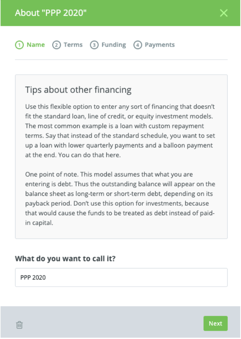This screenshot has height=339, width=241.
Task: Click the step 4 circle icon
Action: pyautogui.click(x=137, y=45)
